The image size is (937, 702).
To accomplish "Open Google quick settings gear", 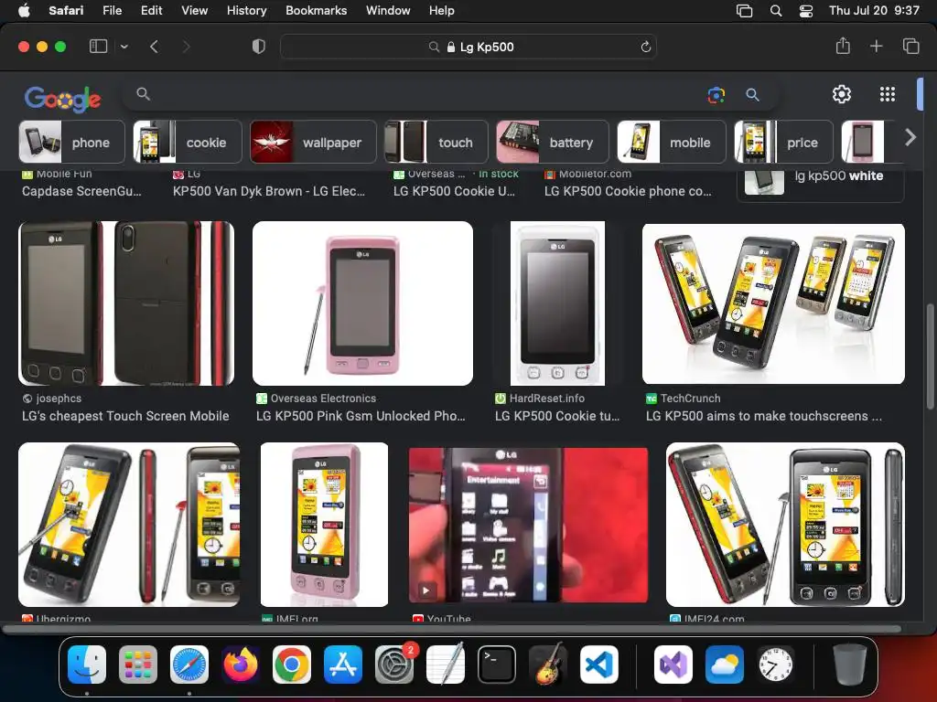I will pyautogui.click(x=842, y=94).
